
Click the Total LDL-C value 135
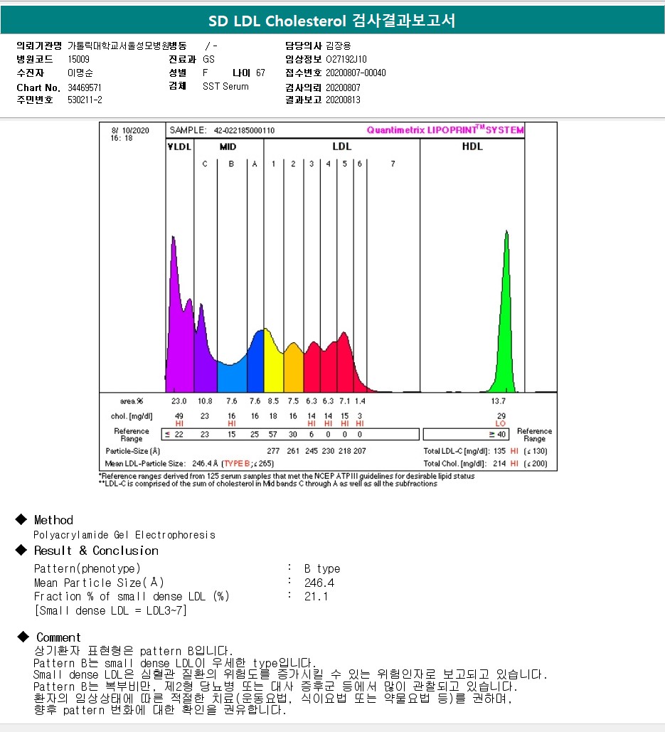(x=499, y=451)
